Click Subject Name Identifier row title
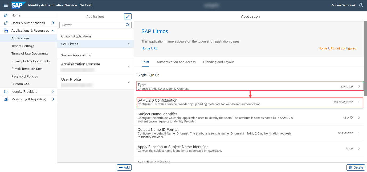Screen dimensions: 367x172 (x=157, y=114)
